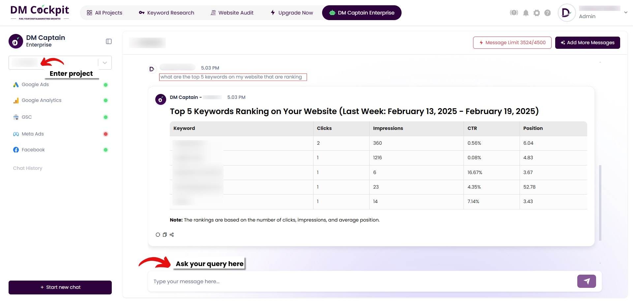This screenshot has height=303, width=633.
Task: Click the Message Limit 3524/4500 button
Action: (x=512, y=43)
